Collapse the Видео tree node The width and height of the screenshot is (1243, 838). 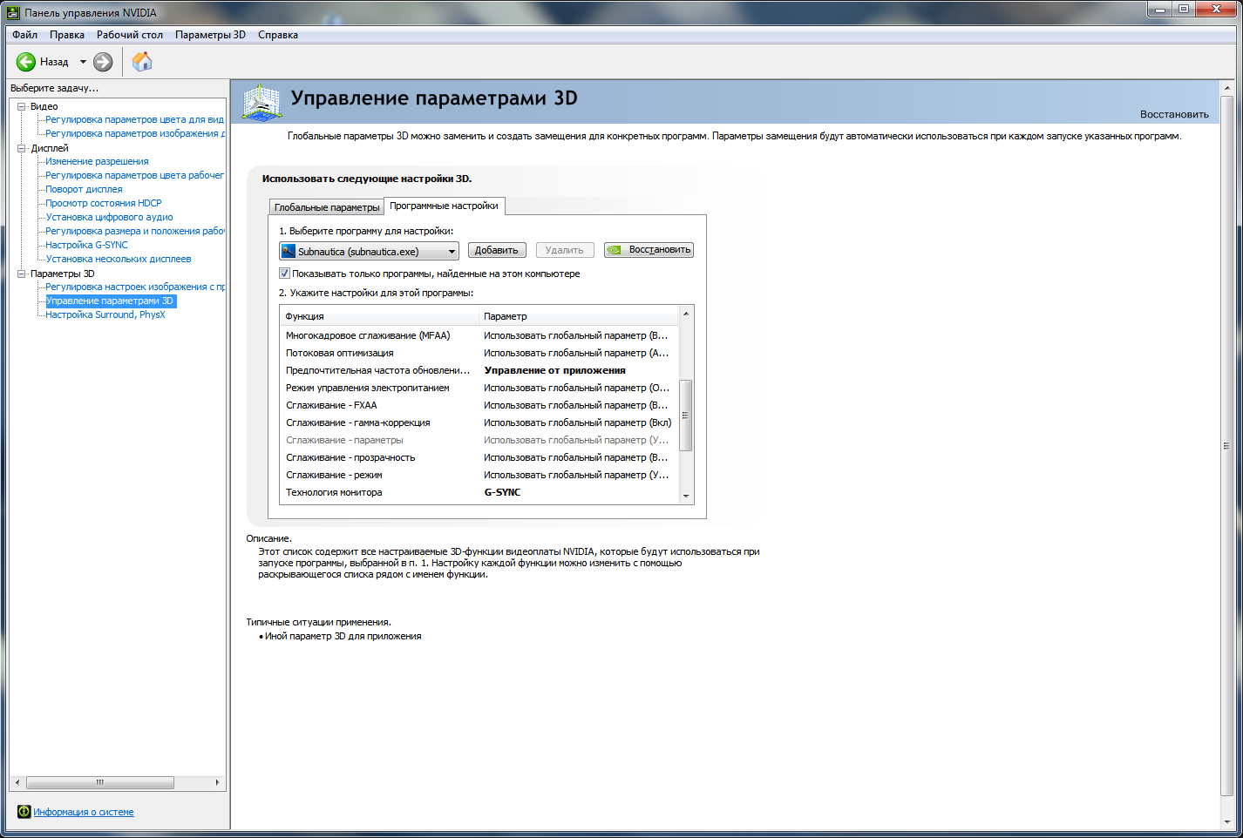click(22, 106)
